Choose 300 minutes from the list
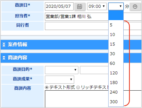 click(x=116, y=102)
